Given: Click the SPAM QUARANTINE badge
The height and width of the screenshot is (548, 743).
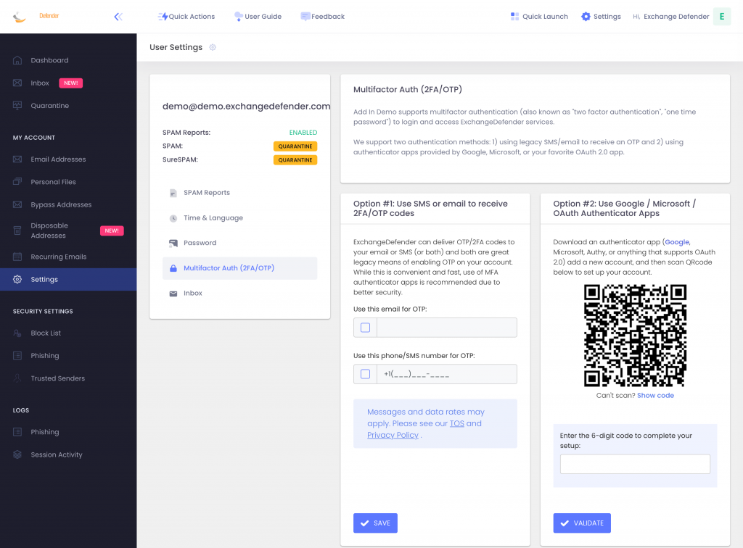Looking at the screenshot, I should pos(295,146).
